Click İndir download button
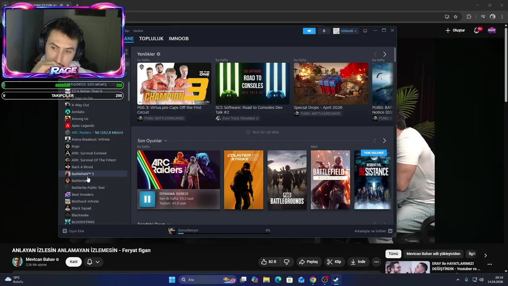This screenshot has width=508, height=286. click(x=358, y=262)
